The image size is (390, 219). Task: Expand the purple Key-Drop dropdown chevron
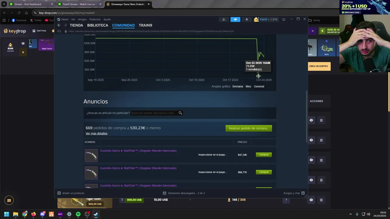click(312, 31)
